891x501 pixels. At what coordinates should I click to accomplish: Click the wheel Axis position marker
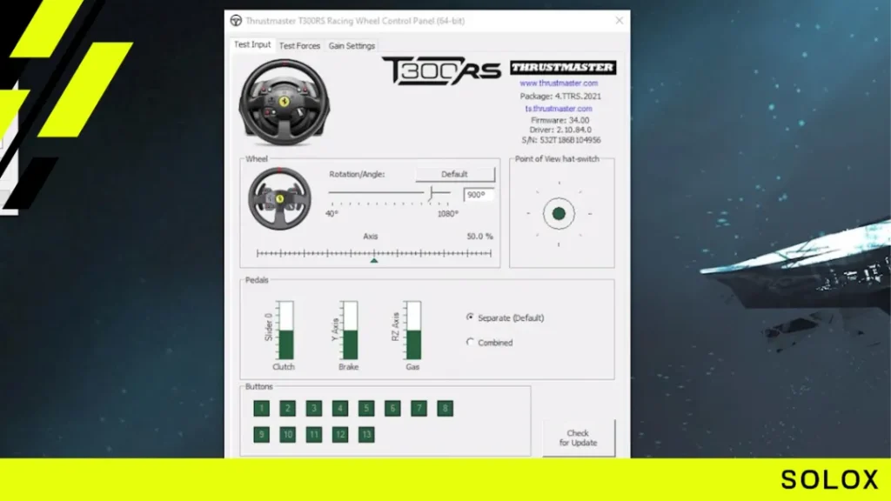pyautogui.click(x=374, y=260)
